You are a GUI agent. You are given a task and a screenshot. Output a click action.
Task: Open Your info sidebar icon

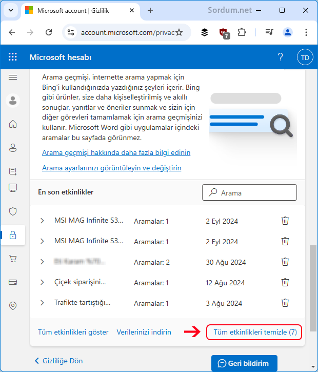pos(13,148)
